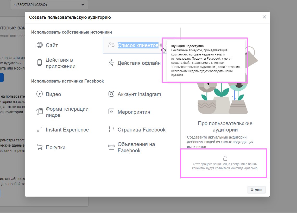Image resolution: width=297 pixels, height=213 pixels.
Task: Click the star calendar icon for Мероприятия
Action: coord(111,112)
